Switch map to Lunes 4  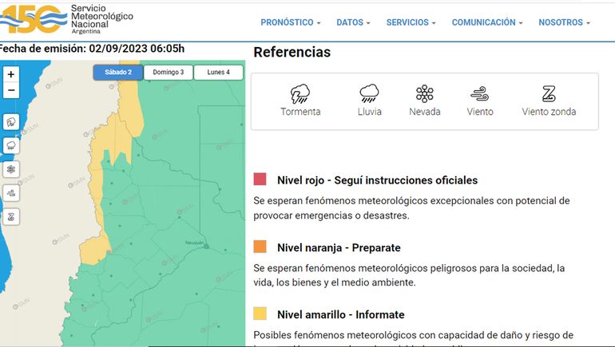click(x=218, y=73)
